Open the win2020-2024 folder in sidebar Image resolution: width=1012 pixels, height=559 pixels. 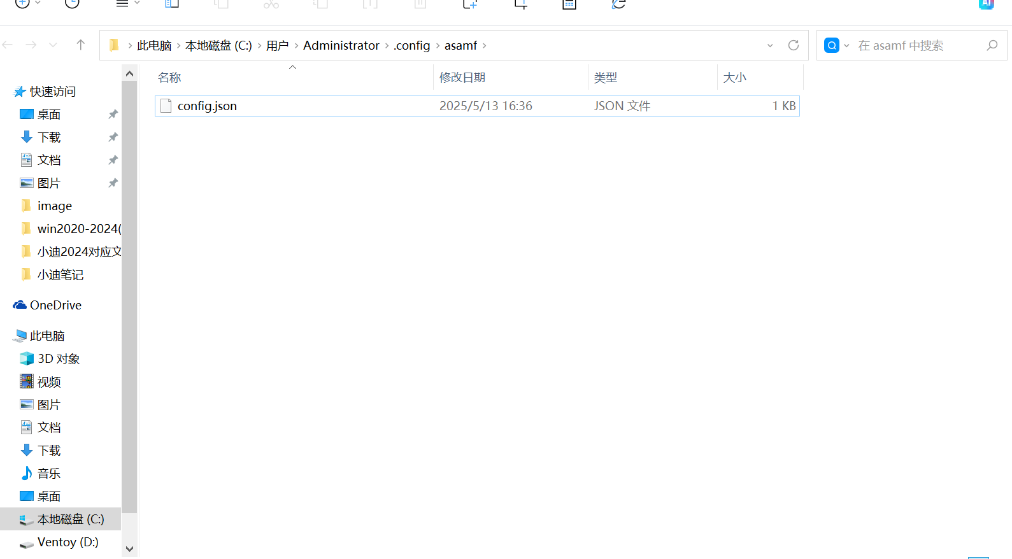79,229
